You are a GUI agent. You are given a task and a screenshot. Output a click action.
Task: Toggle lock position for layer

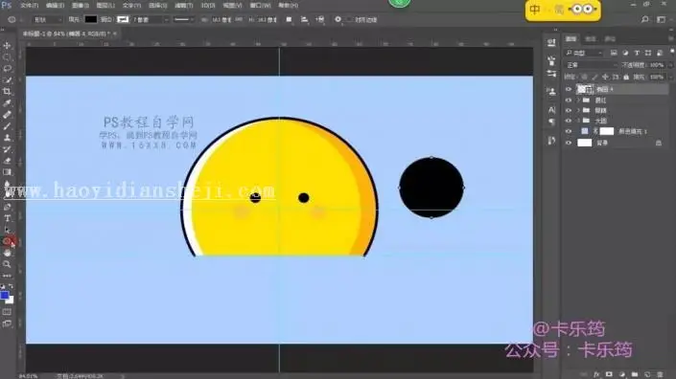pyautogui.click(x=605, y=77)
